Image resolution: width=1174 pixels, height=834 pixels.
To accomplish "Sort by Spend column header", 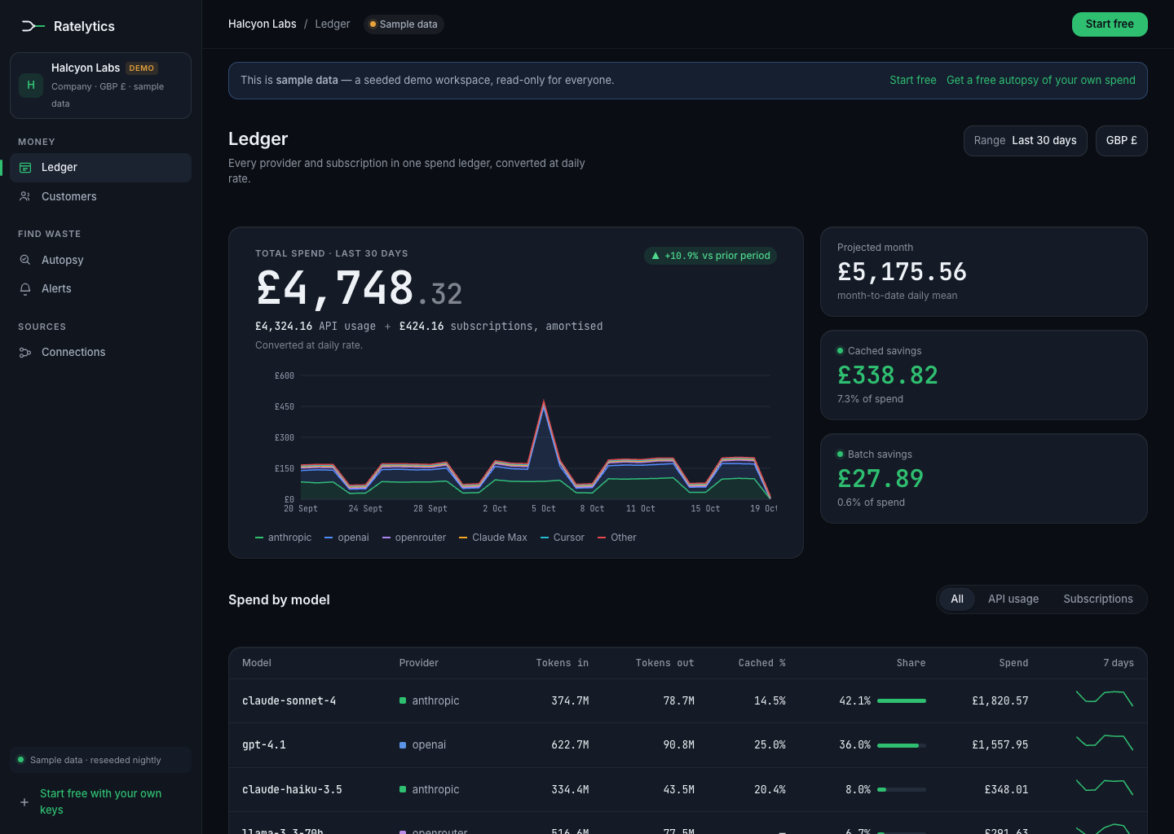I will (x=1014, y=663).
